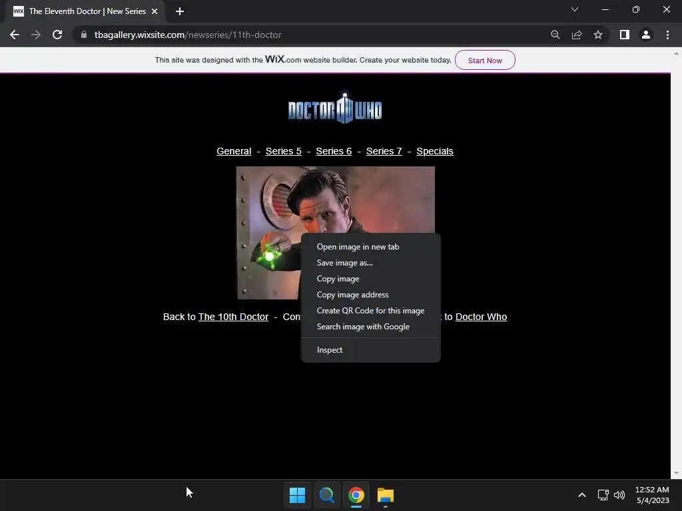Viewport: 682px width, 511px height.
Task: Follow the Doctor Who link at bottom
Action: (481, 317)
